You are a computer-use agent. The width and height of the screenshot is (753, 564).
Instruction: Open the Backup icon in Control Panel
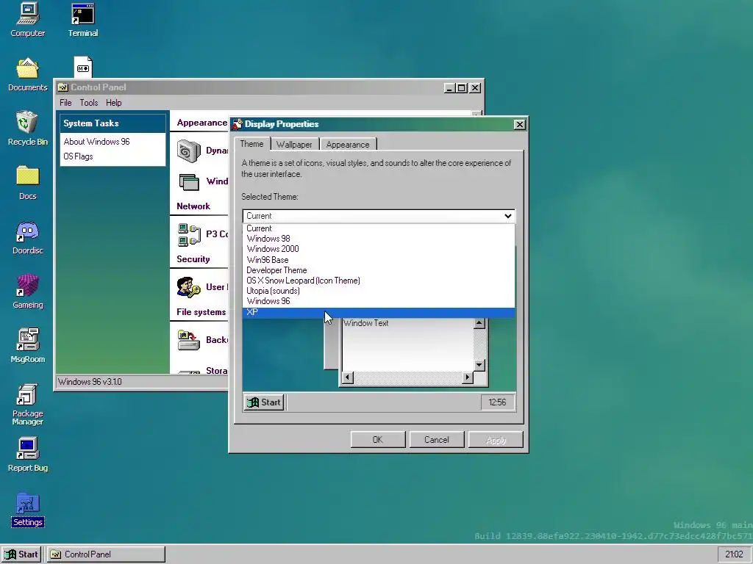point(189,340)
